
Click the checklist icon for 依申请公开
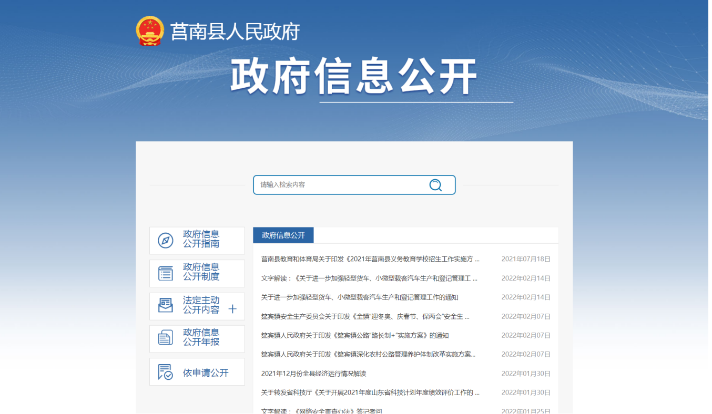[166, 372]
